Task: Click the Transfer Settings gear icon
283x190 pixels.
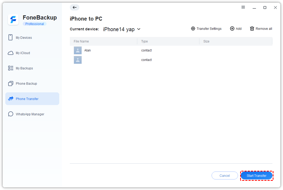Action: 193,29
